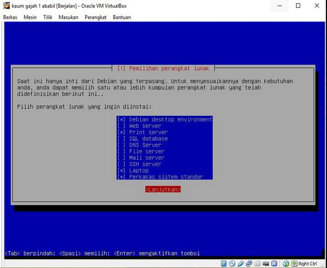Minimize the VirtualBox window
327x268 pixels.
[280, 6]
